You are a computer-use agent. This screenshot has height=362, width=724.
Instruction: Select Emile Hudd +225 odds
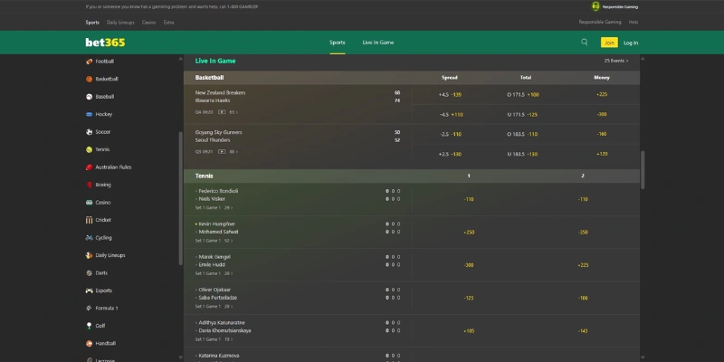[583, 265]
